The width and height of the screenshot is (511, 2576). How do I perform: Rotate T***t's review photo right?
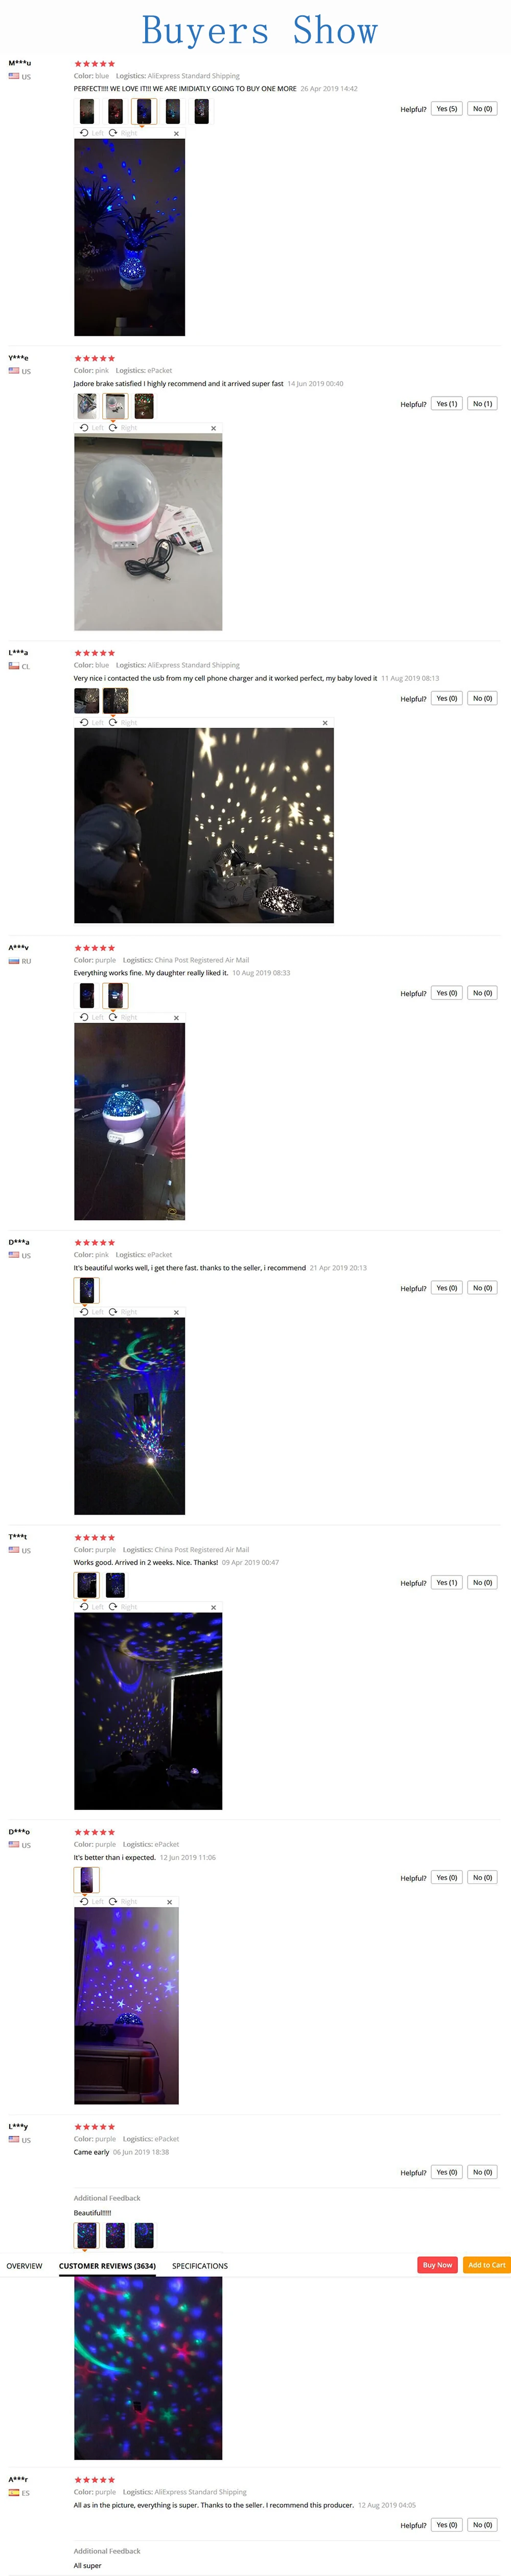click(123, 1607)
